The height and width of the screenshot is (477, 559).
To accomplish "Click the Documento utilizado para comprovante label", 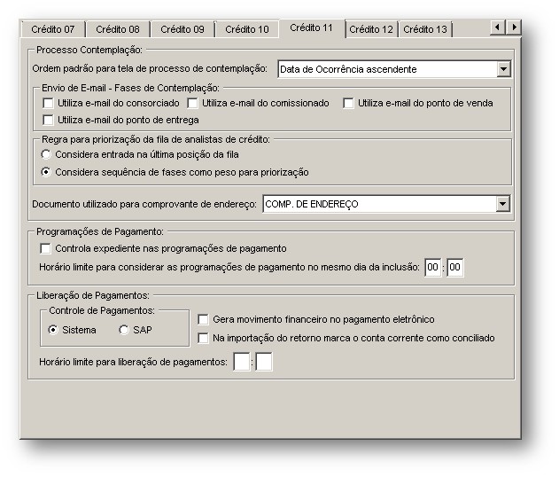I will coord(144,204).
